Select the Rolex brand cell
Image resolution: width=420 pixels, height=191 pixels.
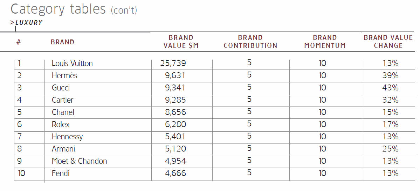click(x=61, y=125)
